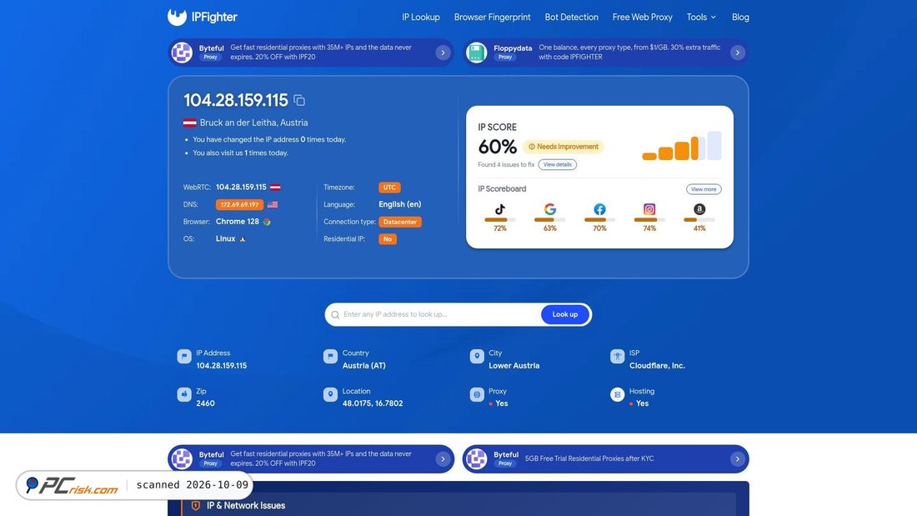This screenshot has width=917, height=516.
Task: Click the Country info icon
Action: click(x=330, y=357)
